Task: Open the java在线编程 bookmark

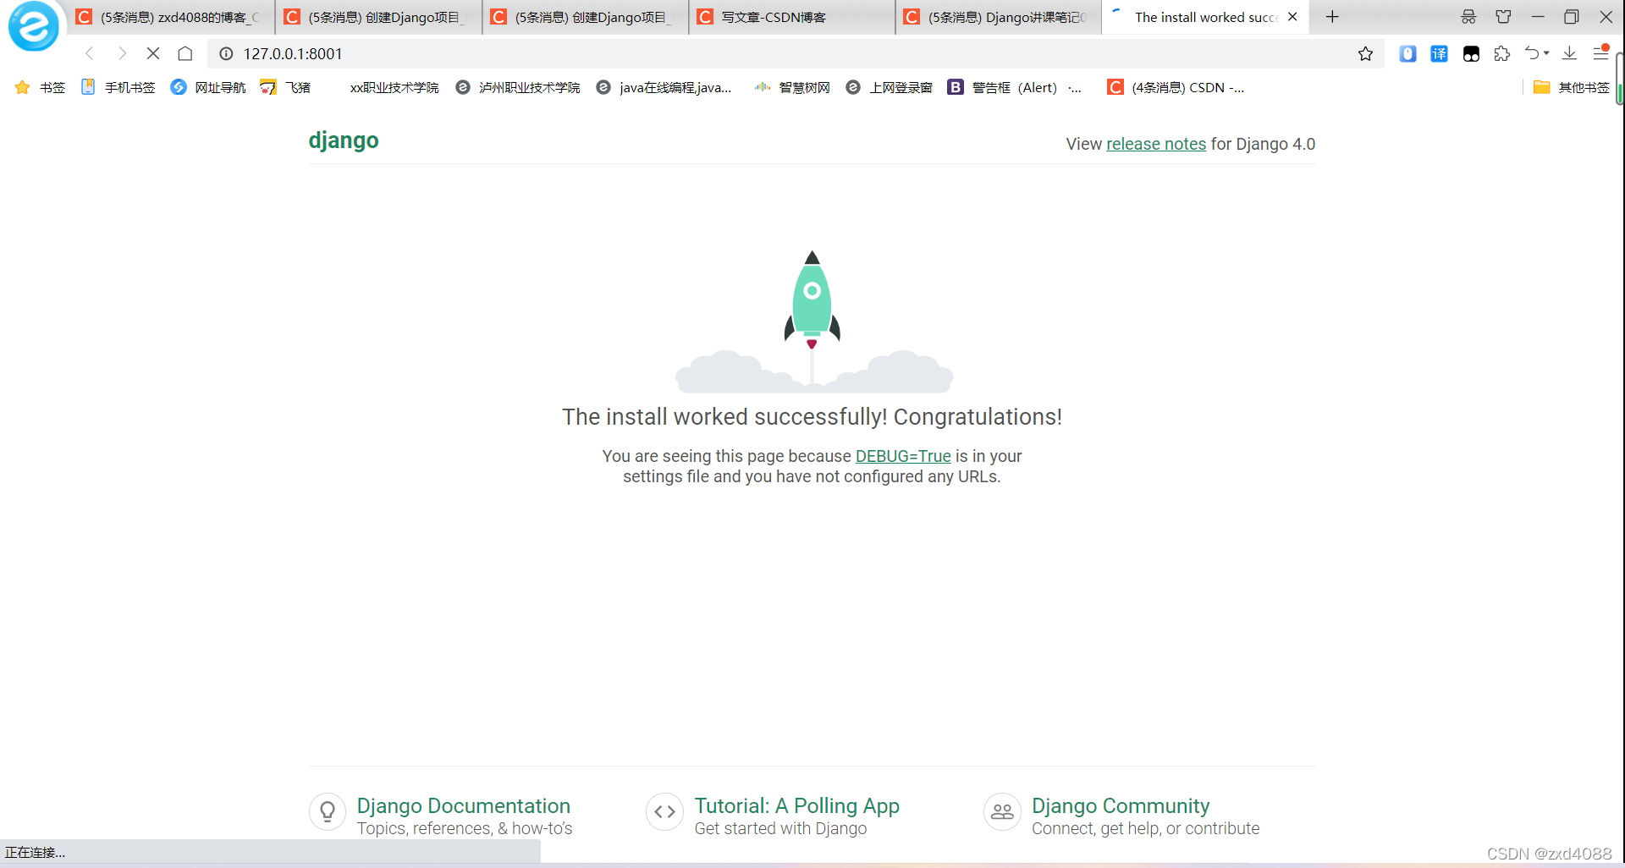Action: click(664, 87)
